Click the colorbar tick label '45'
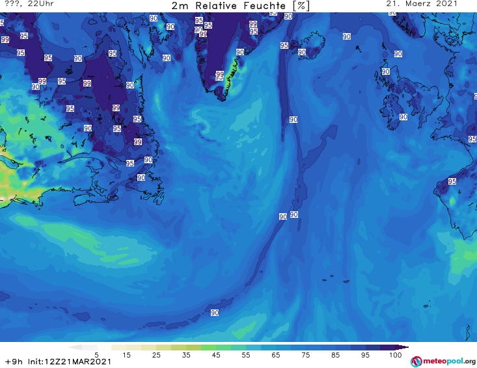 (x=216, y=355)
